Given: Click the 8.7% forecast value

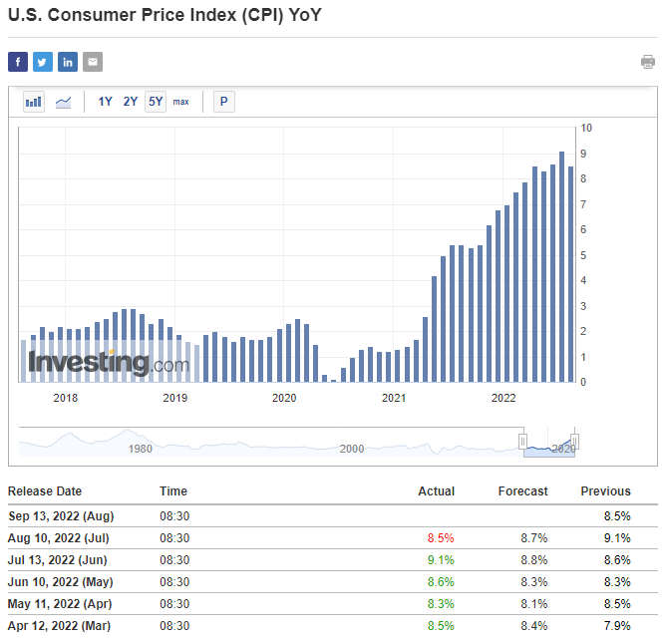Looking at the screenshot, I should (534, 538).
